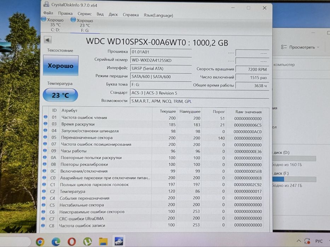The width and height of the screenshot is (330, 247).
Task: Click the Атрибут column header
Action: click(x=69, y=110)
